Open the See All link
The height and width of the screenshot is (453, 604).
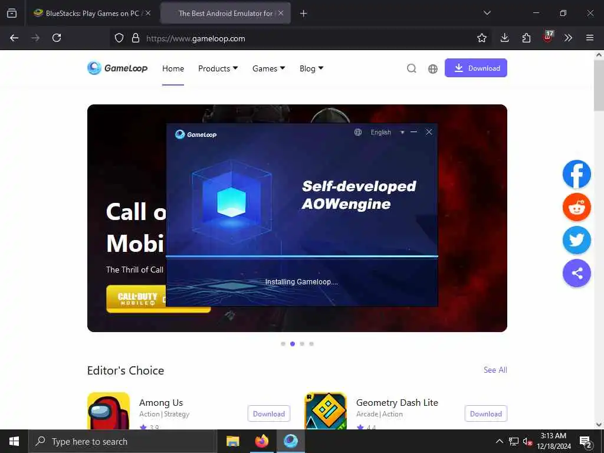(x=495, y=370)
